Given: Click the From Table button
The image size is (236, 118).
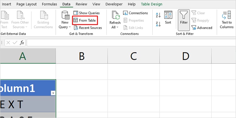Looking at the screenshot, I should click(x=85, y=20).
